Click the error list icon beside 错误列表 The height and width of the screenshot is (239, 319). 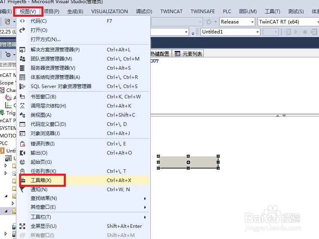pyautogui.click(x=23, y=144)
